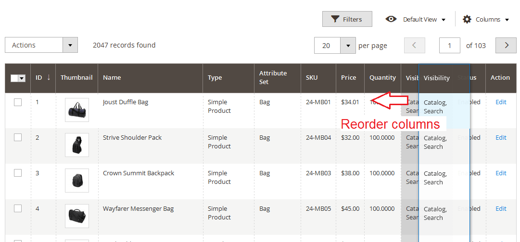
Task: Edit the Wayfarer Messenger Bag product
Action: [501, 208]
